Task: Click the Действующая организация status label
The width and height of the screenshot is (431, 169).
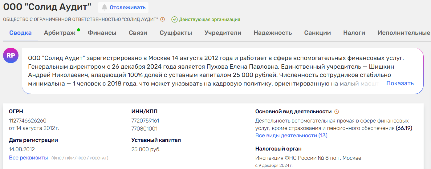Action: [209, 19]
